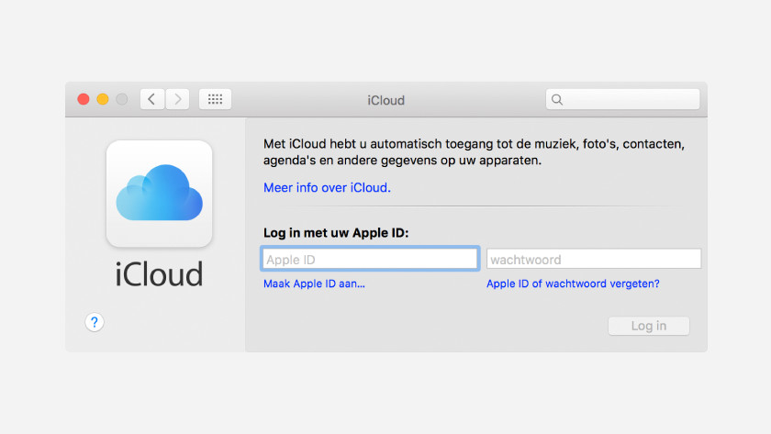Click the large iCloud wordmark under the logo
The image size is (771, 434).
click(159, 274)
